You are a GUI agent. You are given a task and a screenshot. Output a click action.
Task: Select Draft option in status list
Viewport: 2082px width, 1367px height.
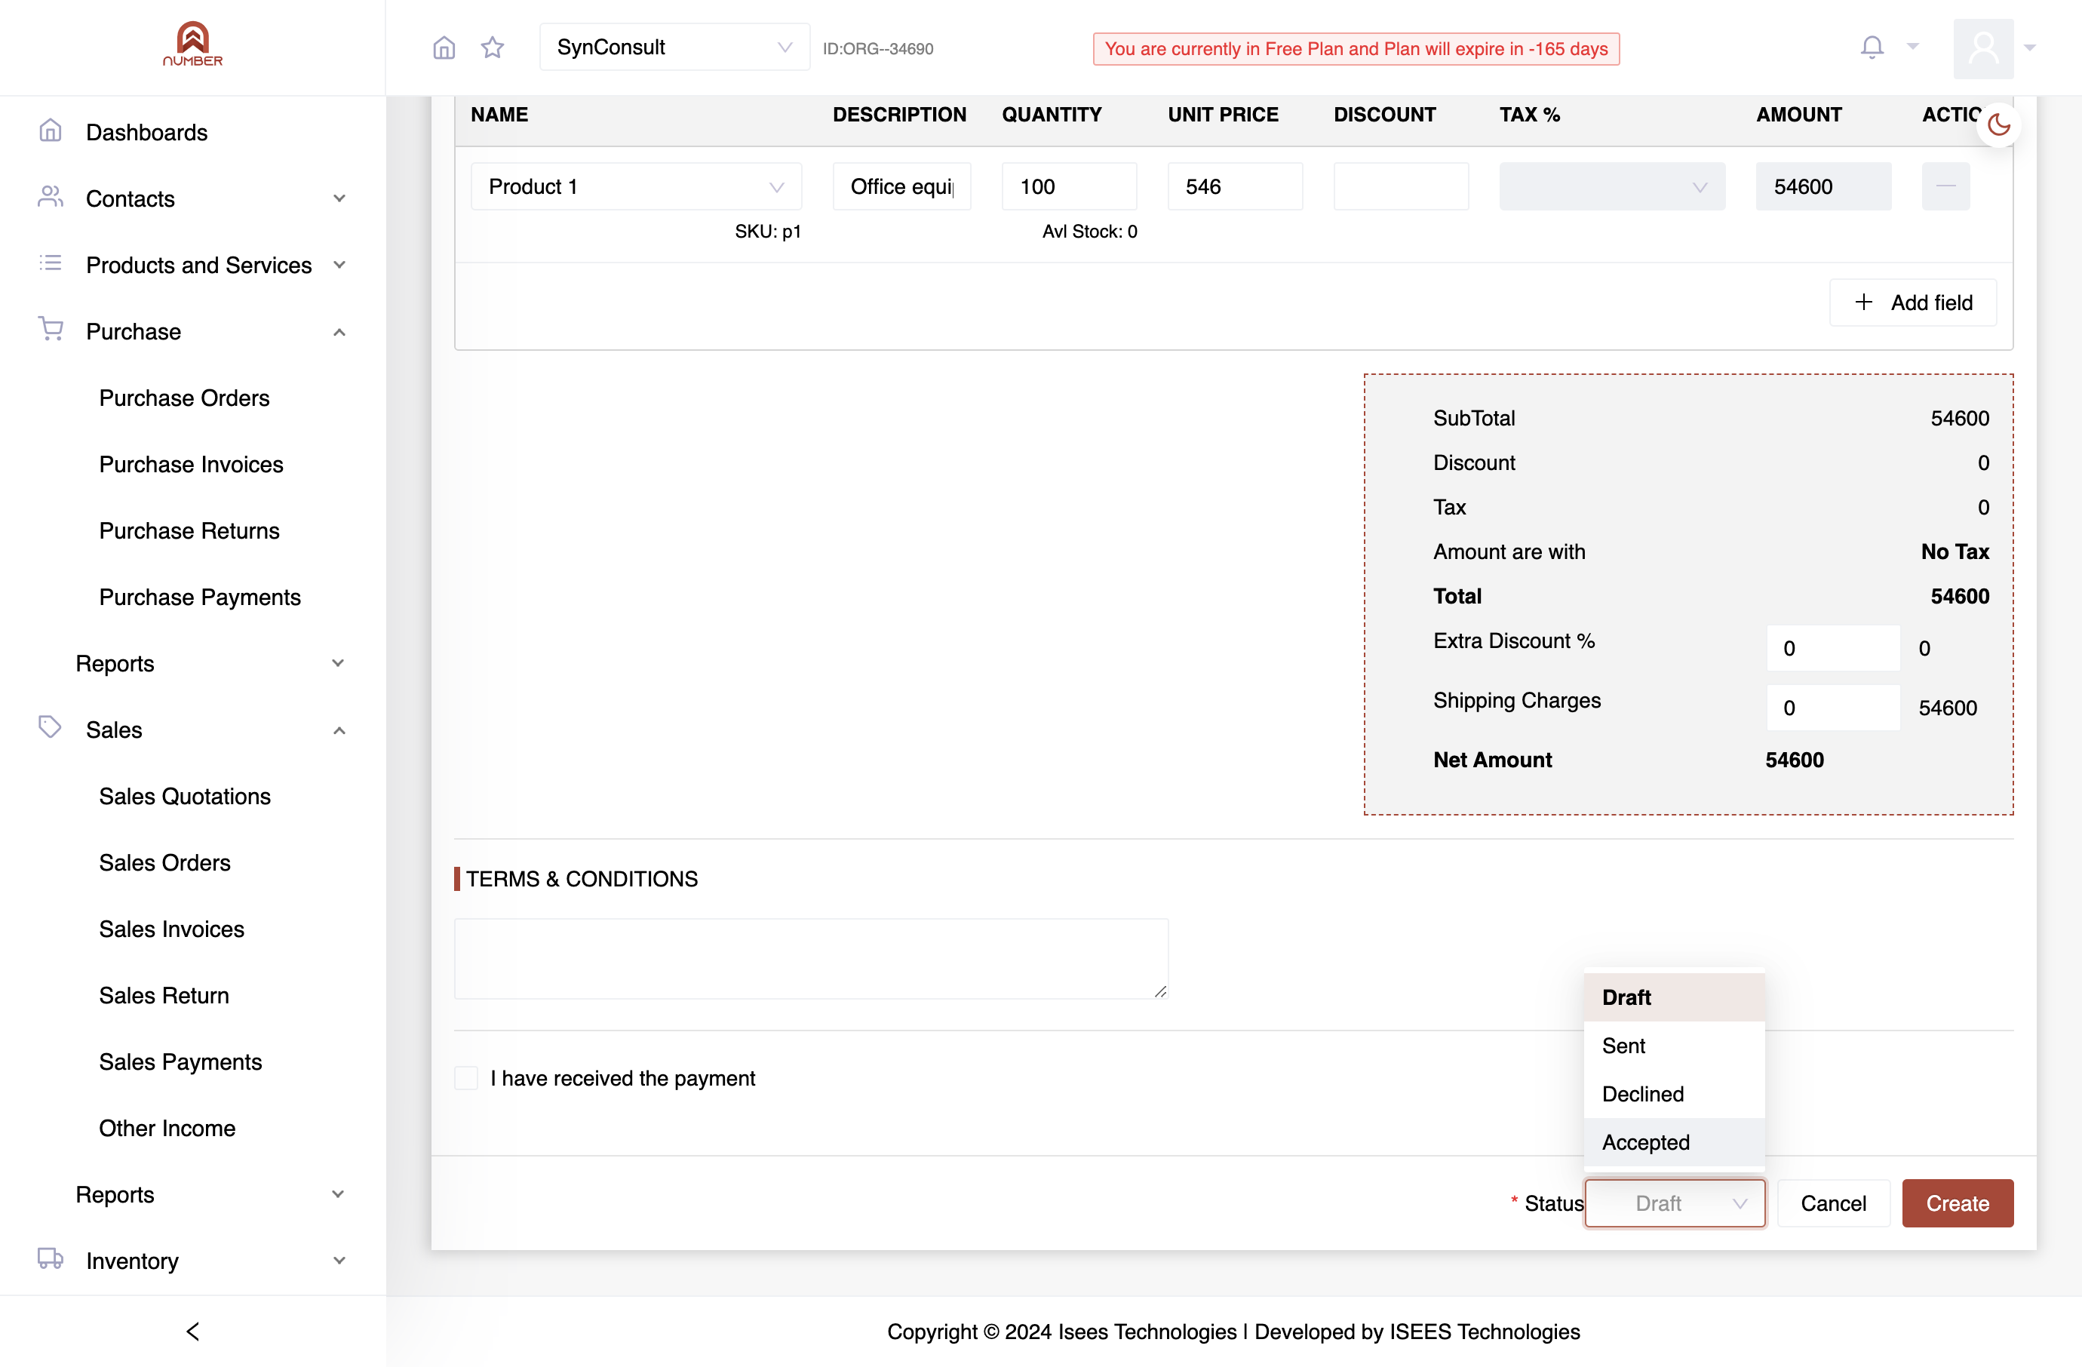[x=1673, y=997]
